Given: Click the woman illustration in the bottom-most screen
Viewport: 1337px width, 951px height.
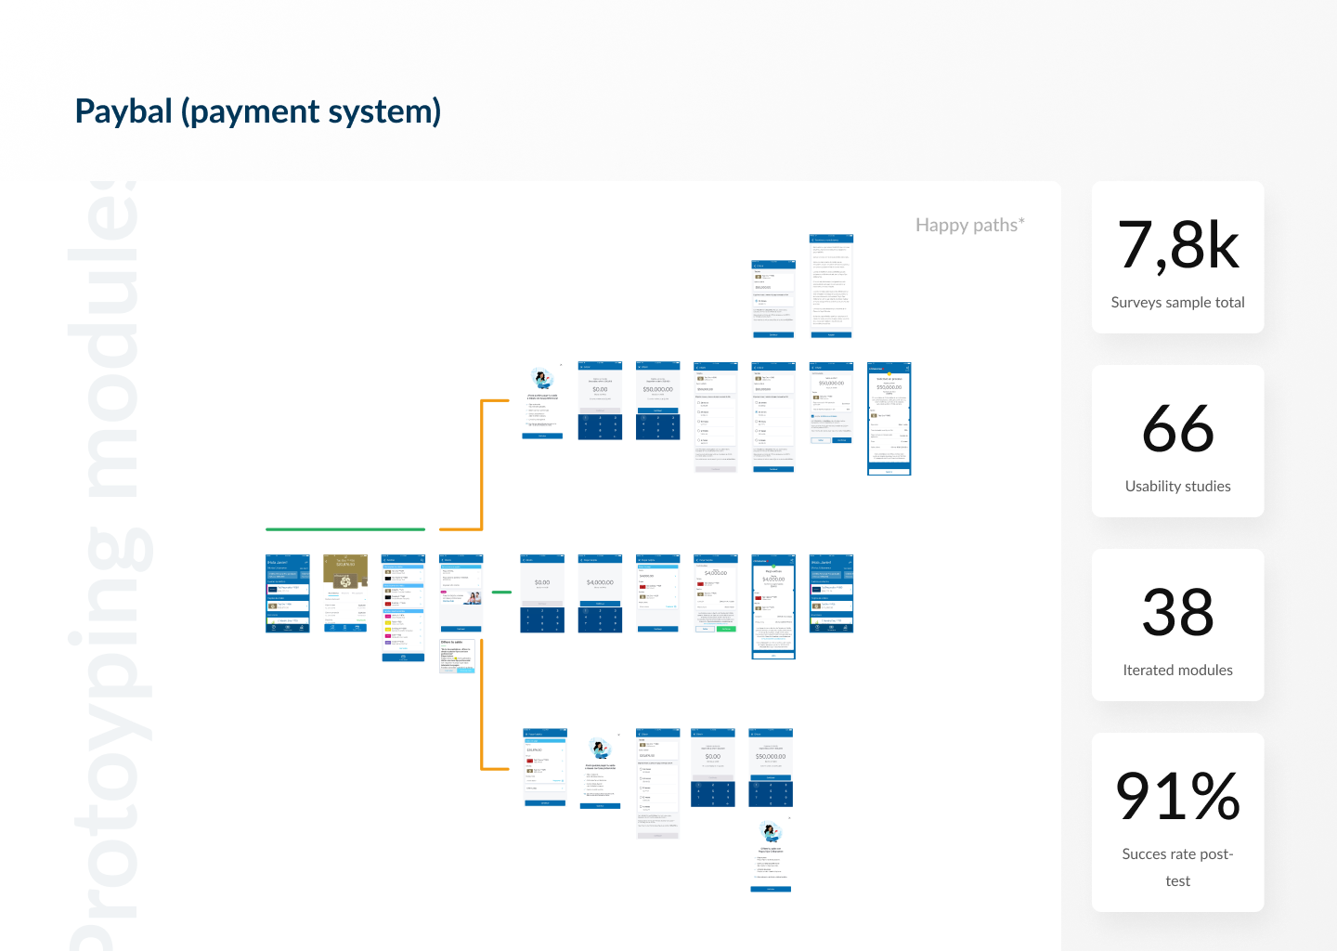Looking at the screenshot, I should 770,831.
